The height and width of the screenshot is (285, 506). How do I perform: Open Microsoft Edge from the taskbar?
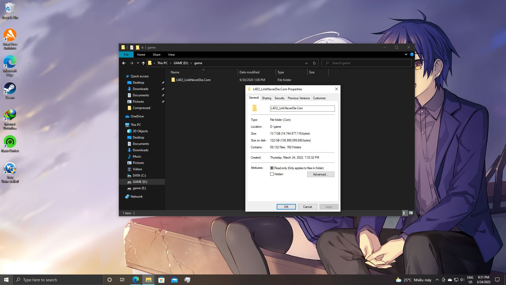point(135,280)
